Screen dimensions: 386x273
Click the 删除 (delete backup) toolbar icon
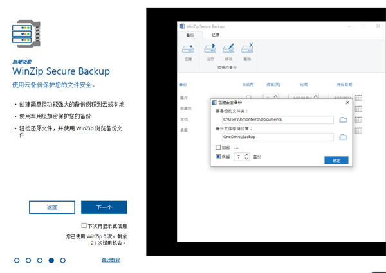point(247,50)
